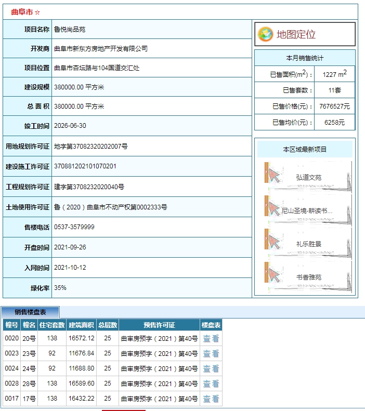Click opening date 2021-09-26
This screenshot has width=365, height=411.
coord(70,247)
